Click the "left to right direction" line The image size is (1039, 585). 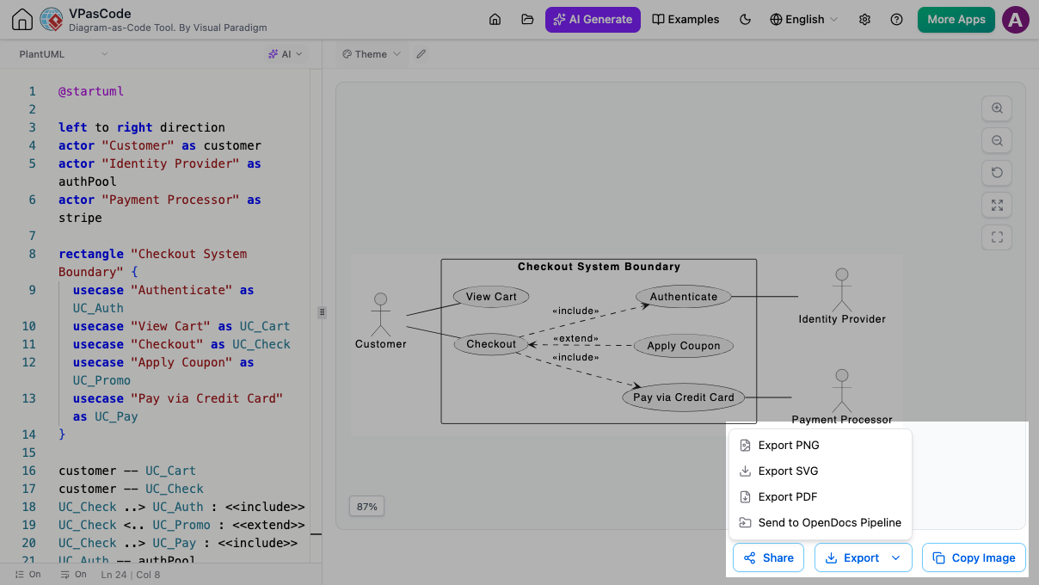142,126
